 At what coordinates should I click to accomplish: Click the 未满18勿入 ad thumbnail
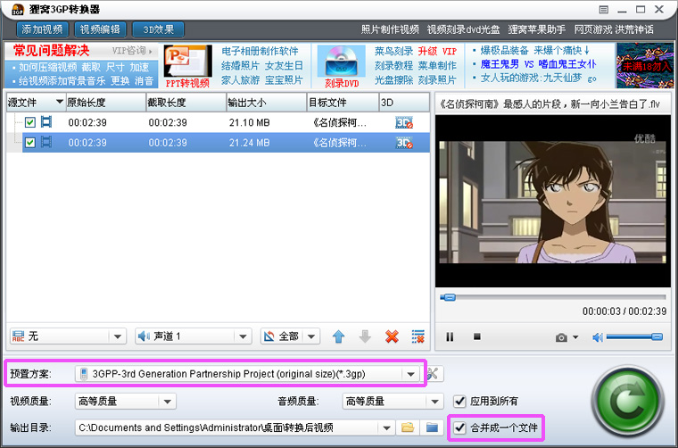(x=645, y=65)
